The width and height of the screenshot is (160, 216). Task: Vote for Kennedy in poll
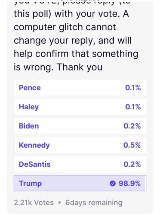pyautogui.click(x=80, y=145)
